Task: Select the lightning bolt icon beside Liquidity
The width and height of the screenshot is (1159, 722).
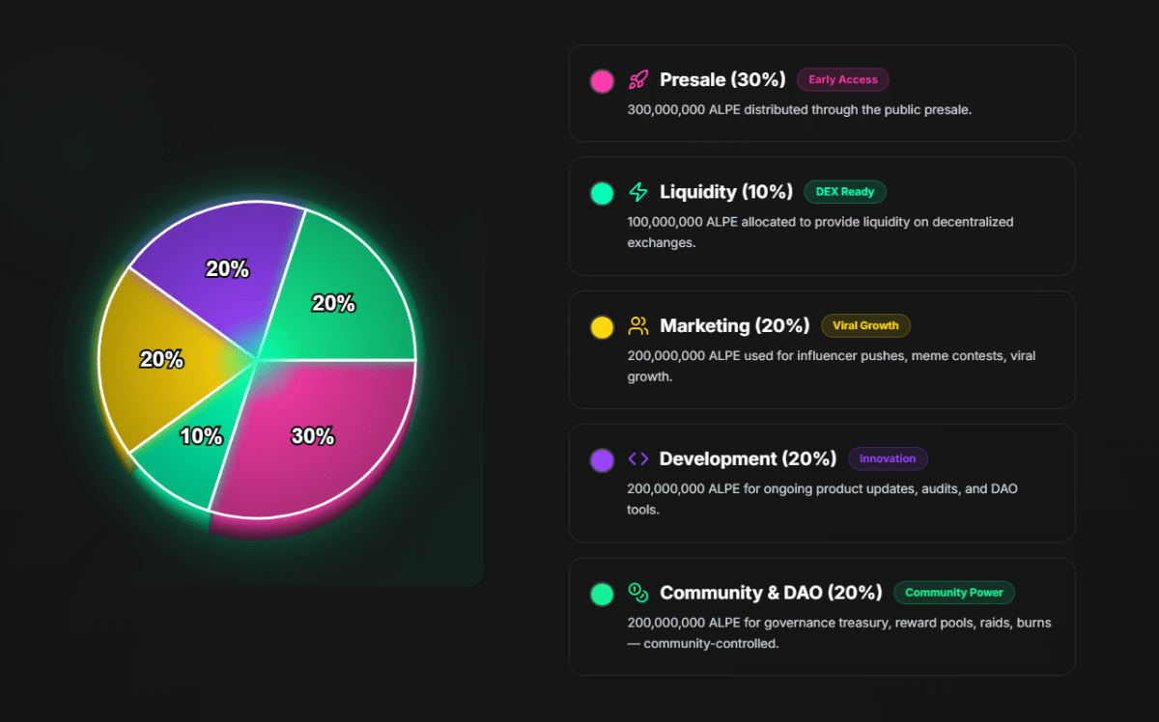Action: 637,191
